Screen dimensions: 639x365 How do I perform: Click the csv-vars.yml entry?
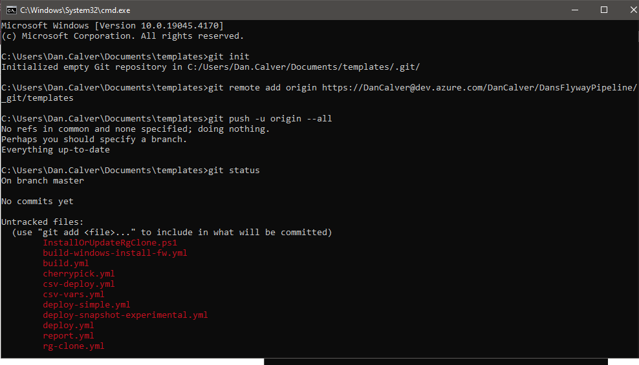pos(73,295)
